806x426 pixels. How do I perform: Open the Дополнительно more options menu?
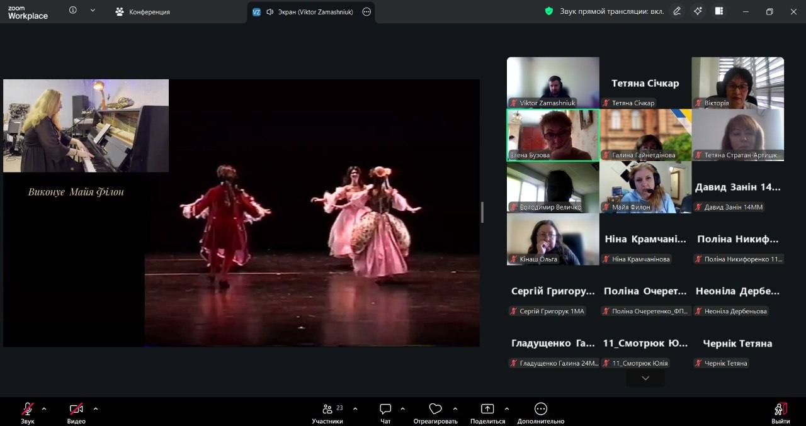[x=540, y=410]
